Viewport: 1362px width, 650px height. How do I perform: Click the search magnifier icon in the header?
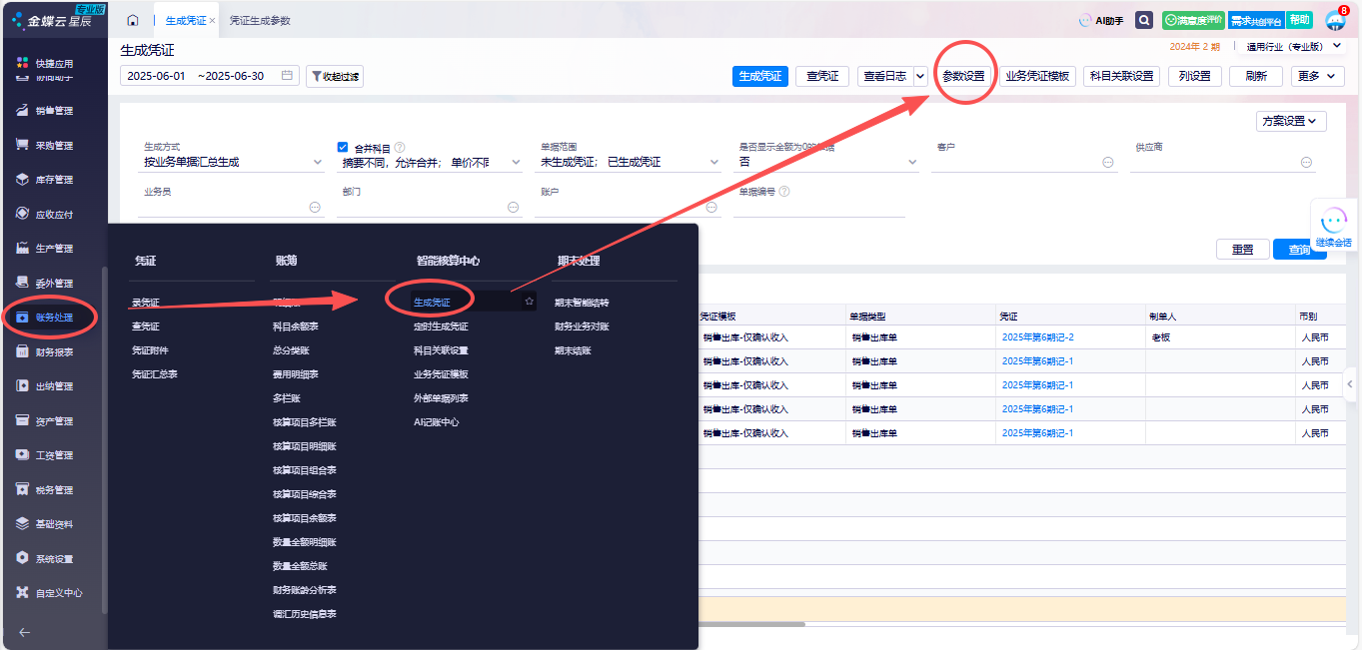[1144, 20]
